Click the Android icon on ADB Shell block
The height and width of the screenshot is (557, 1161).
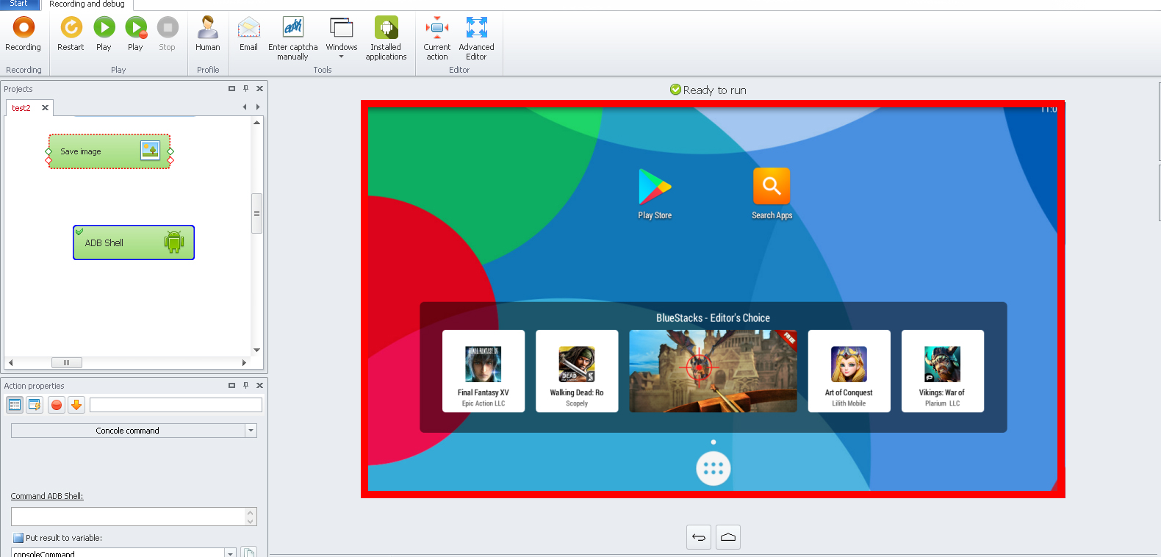[x=174, y=242]
